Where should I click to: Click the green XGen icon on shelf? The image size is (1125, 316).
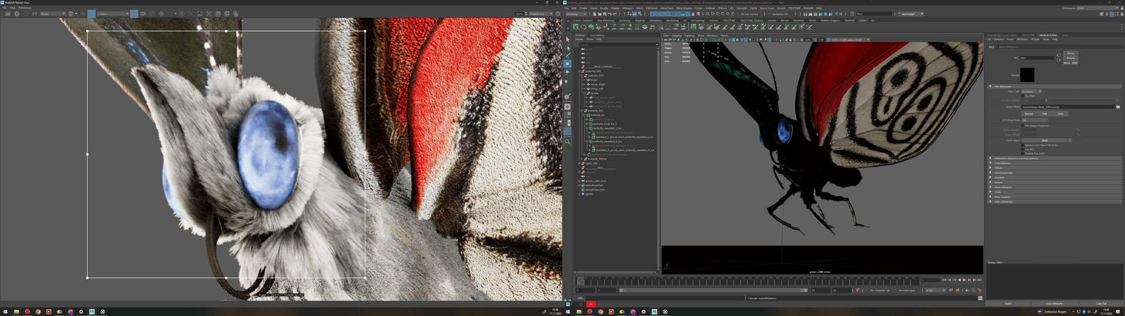click(x=575, y=27)
